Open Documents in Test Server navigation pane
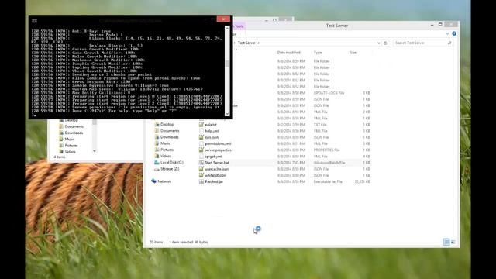Screen dimensions: 496x279 tap(170, 131)
